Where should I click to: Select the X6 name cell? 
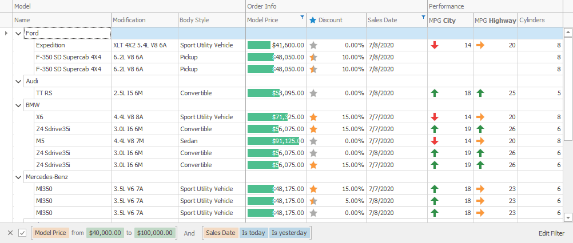73,118
